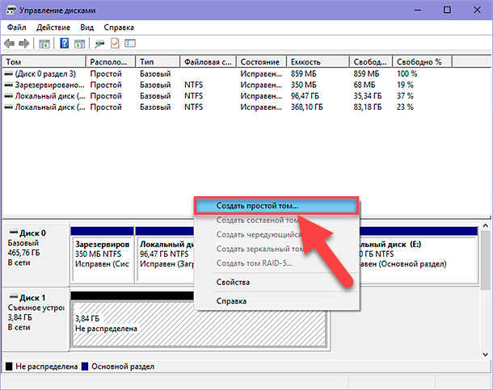This screenshot has height=390, width=493.
Task: Click the connect/rescan disk toolbar icon
Action: coord(100,43)
